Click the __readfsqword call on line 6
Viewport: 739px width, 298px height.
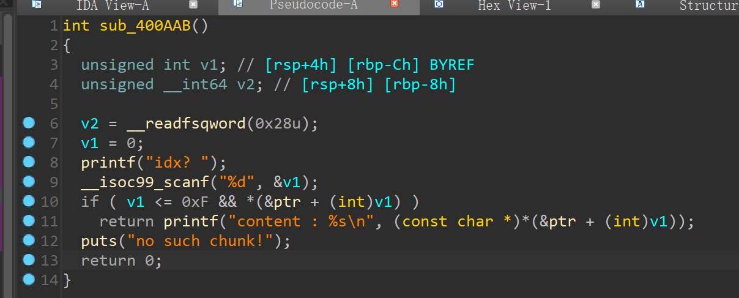coord(185,124)
